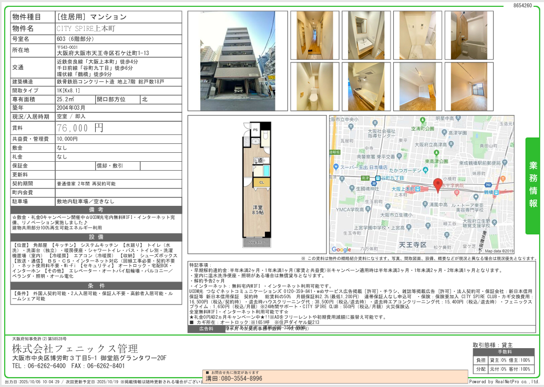Open the washbasin with mirror photo

(x=366, y=35)
